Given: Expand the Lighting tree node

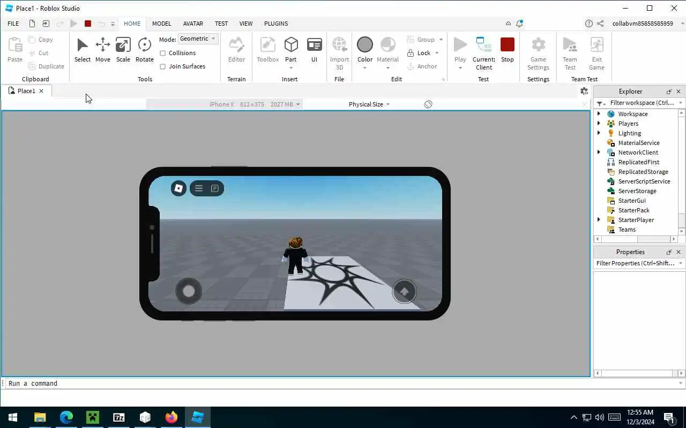Looking at the screenshot, I should (599, 133).
